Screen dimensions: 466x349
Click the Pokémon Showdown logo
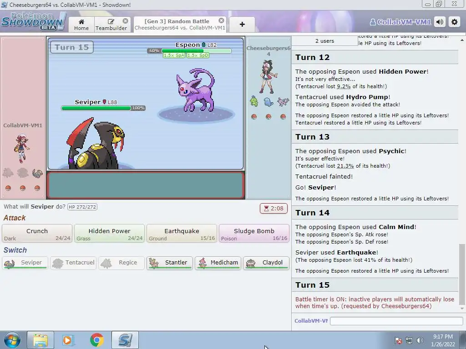tap(33, 21)
